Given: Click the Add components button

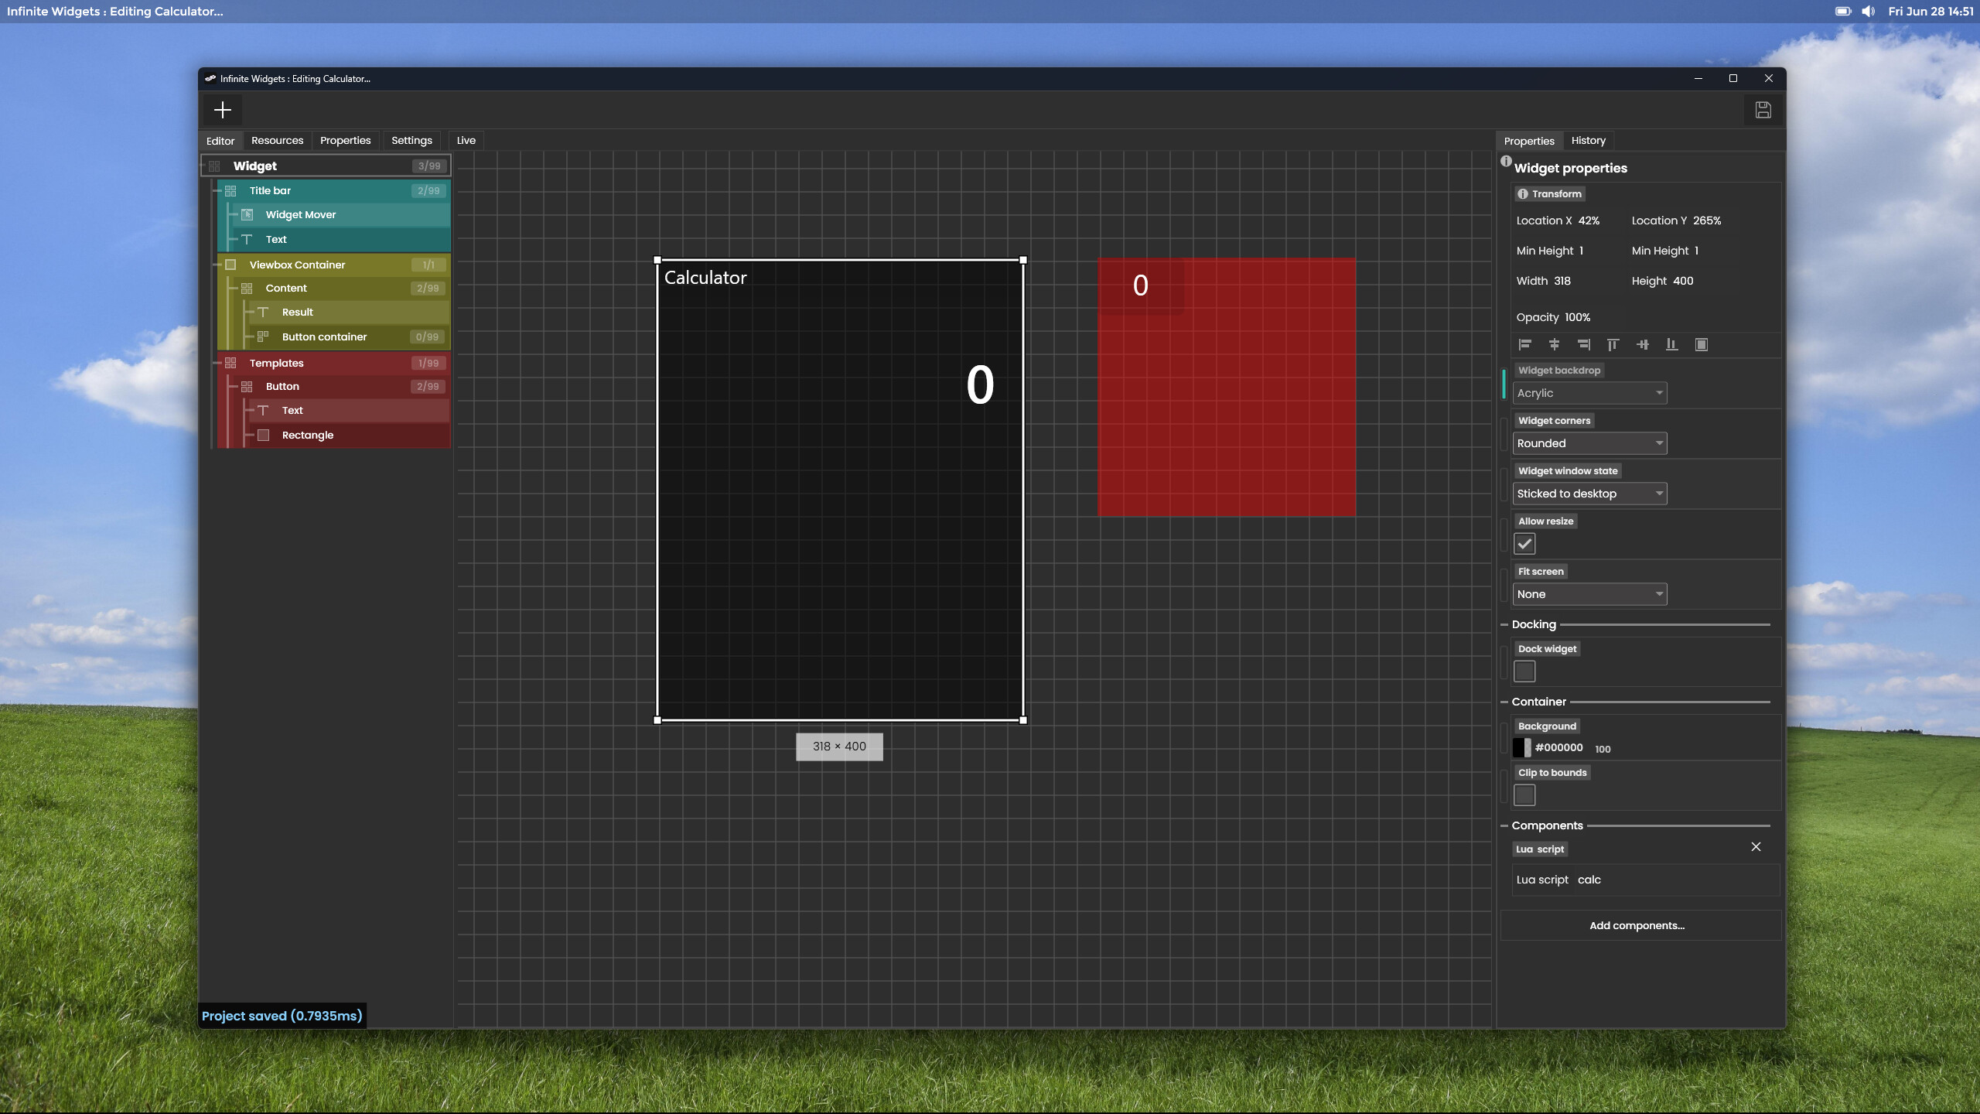Looking at the screenshot, I should click(x=1638, y=925).
